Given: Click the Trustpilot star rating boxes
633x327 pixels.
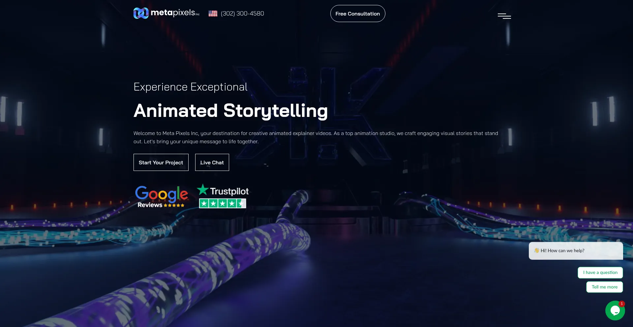Looking at the screenshot, I should tap(223, 204).
